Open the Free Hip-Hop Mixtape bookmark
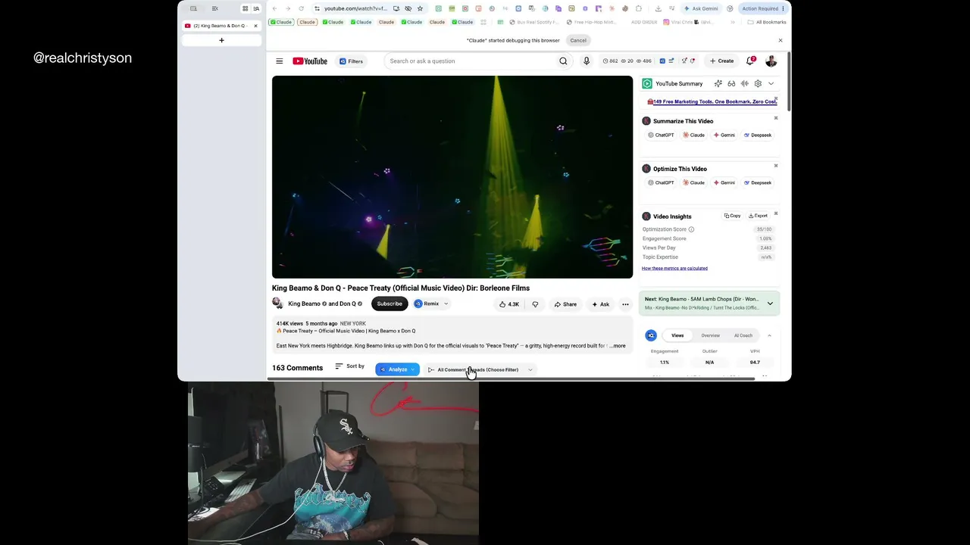This screenshot has height=545, width=970. click(x=591, y=22)
